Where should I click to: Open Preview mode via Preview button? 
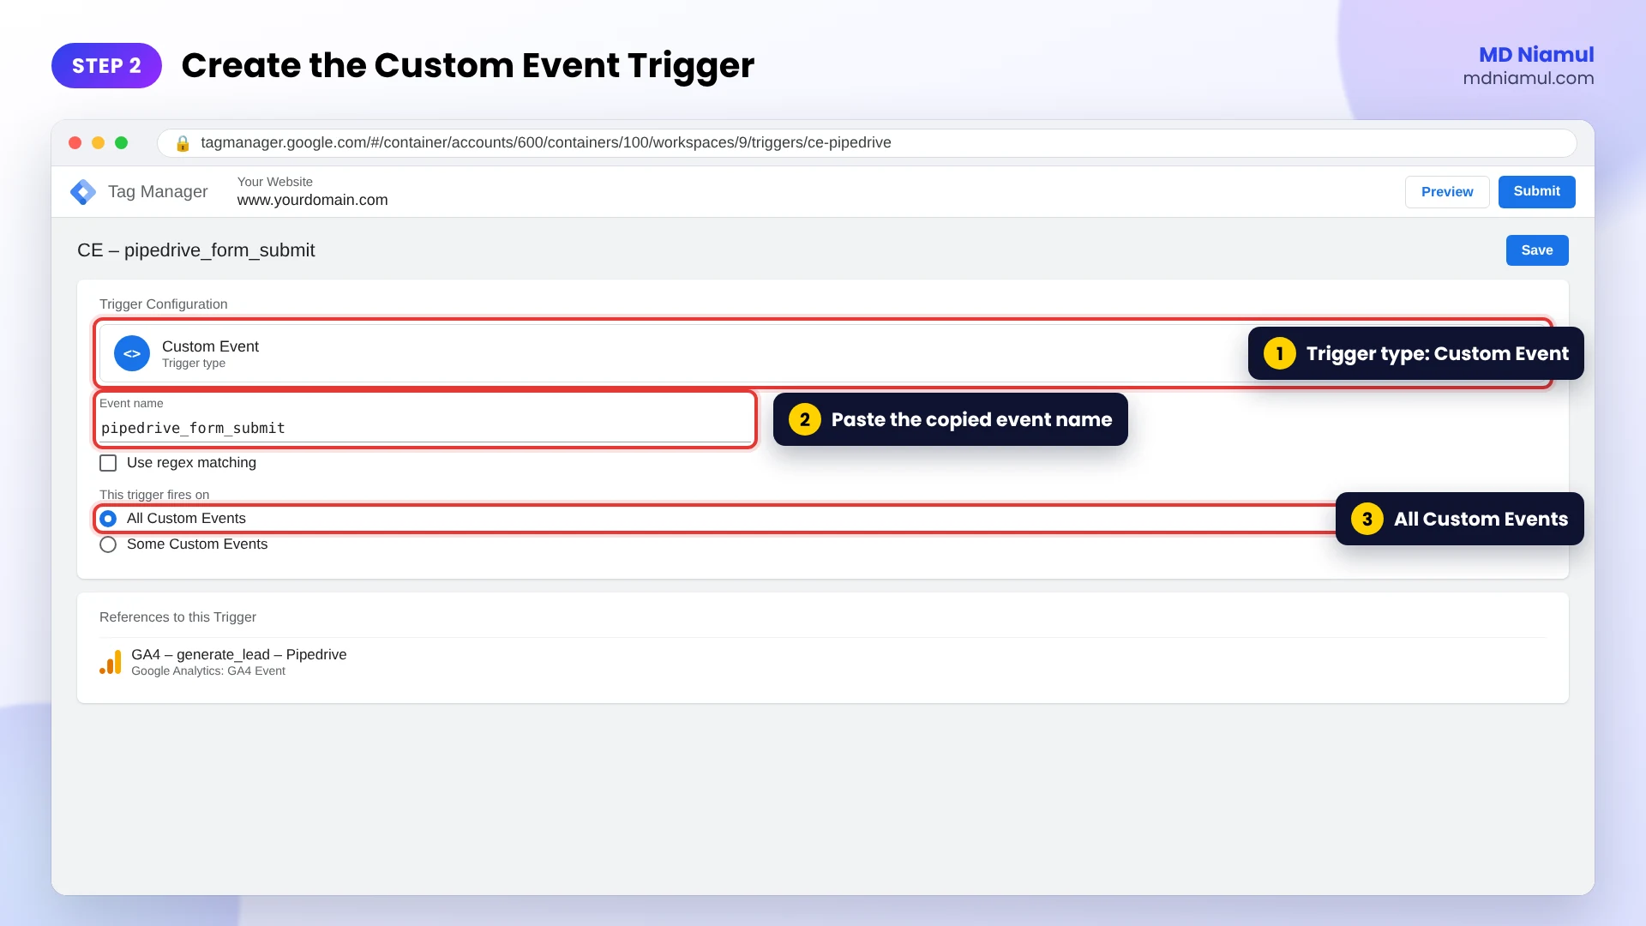1447,192
